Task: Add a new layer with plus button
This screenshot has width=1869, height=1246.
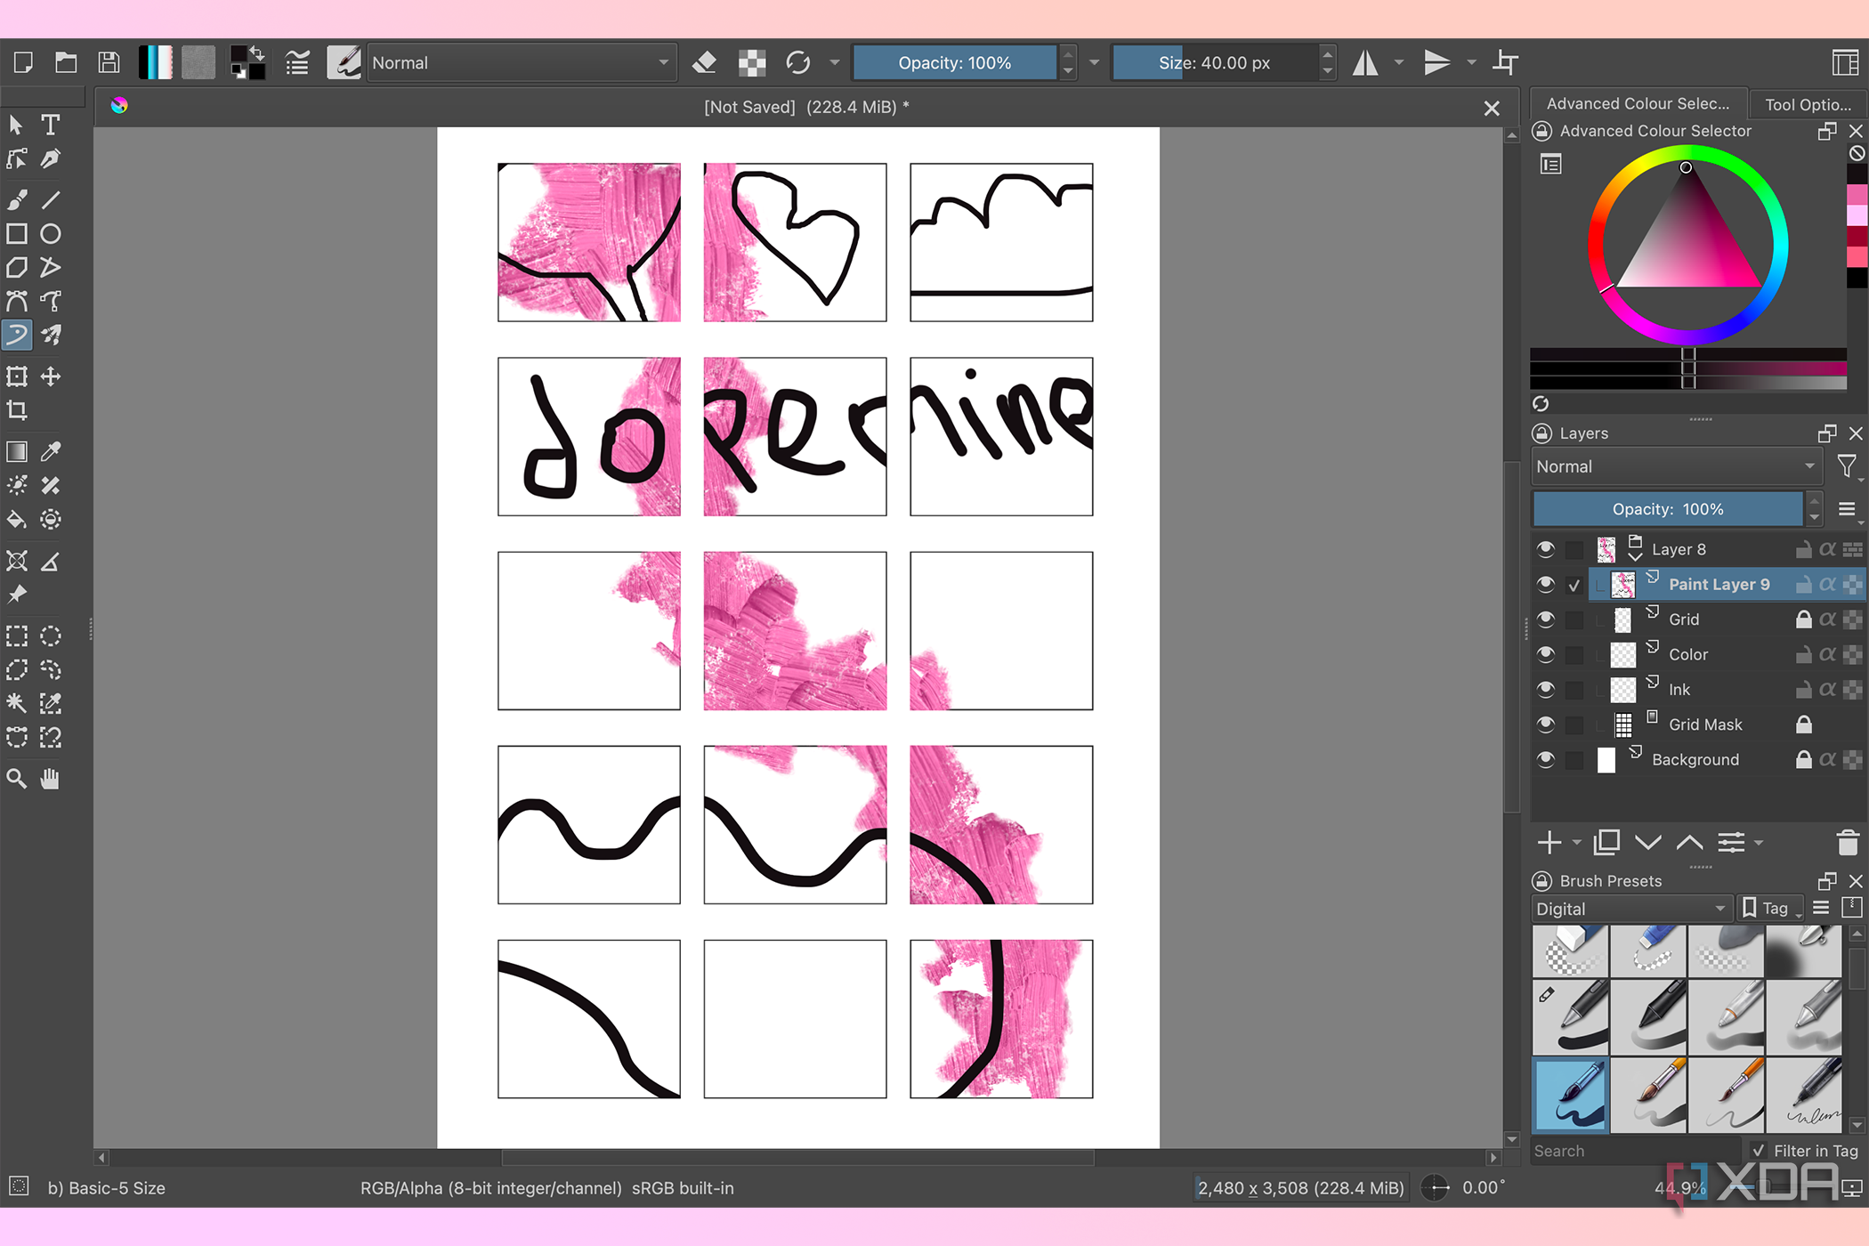Action: coord(1549,842)
